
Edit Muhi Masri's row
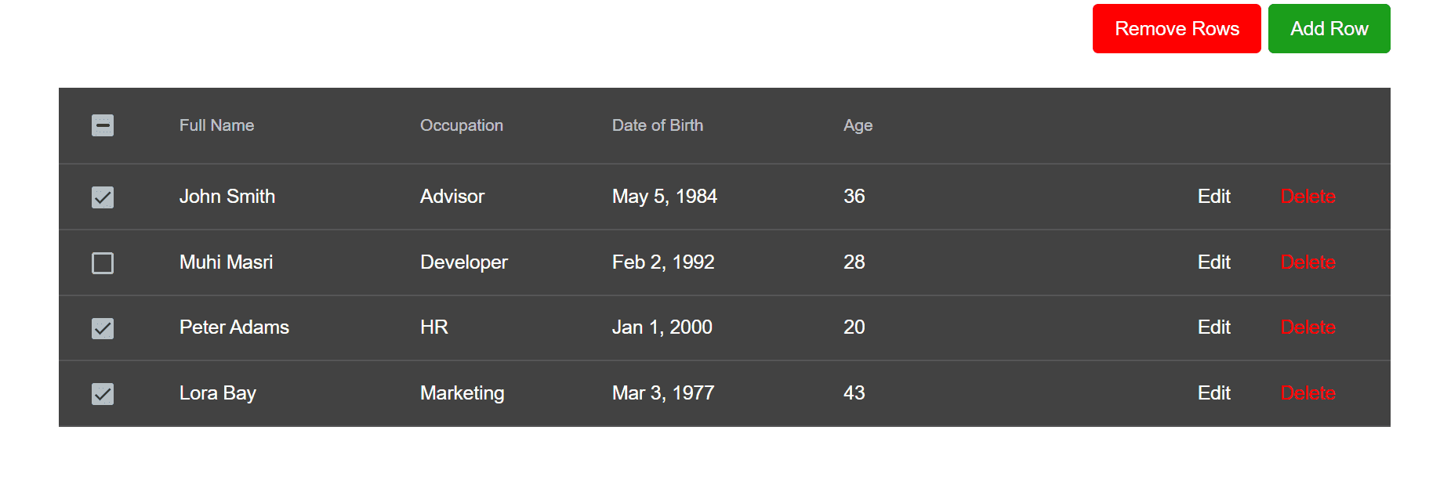(x=1213, y=262)
